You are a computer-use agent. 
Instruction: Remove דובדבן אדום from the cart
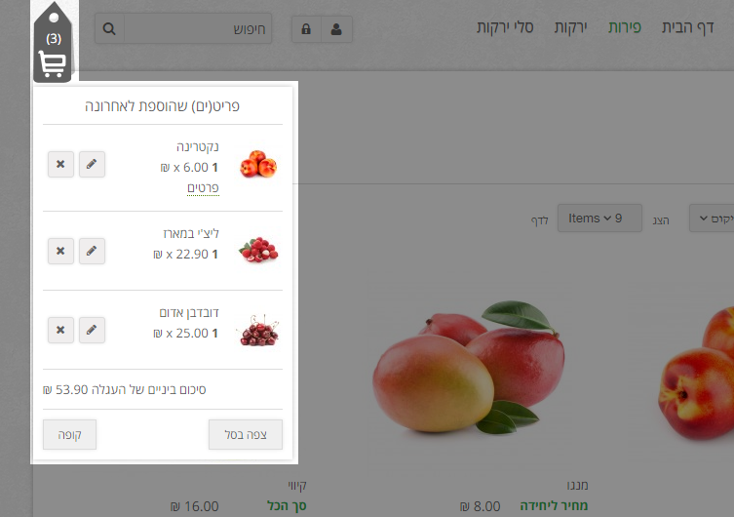click(60, 330)
